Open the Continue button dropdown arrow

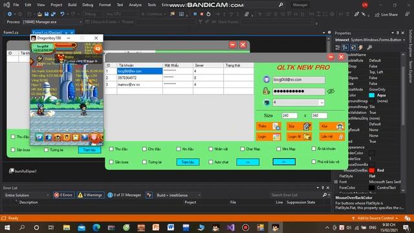coord(164,14)
